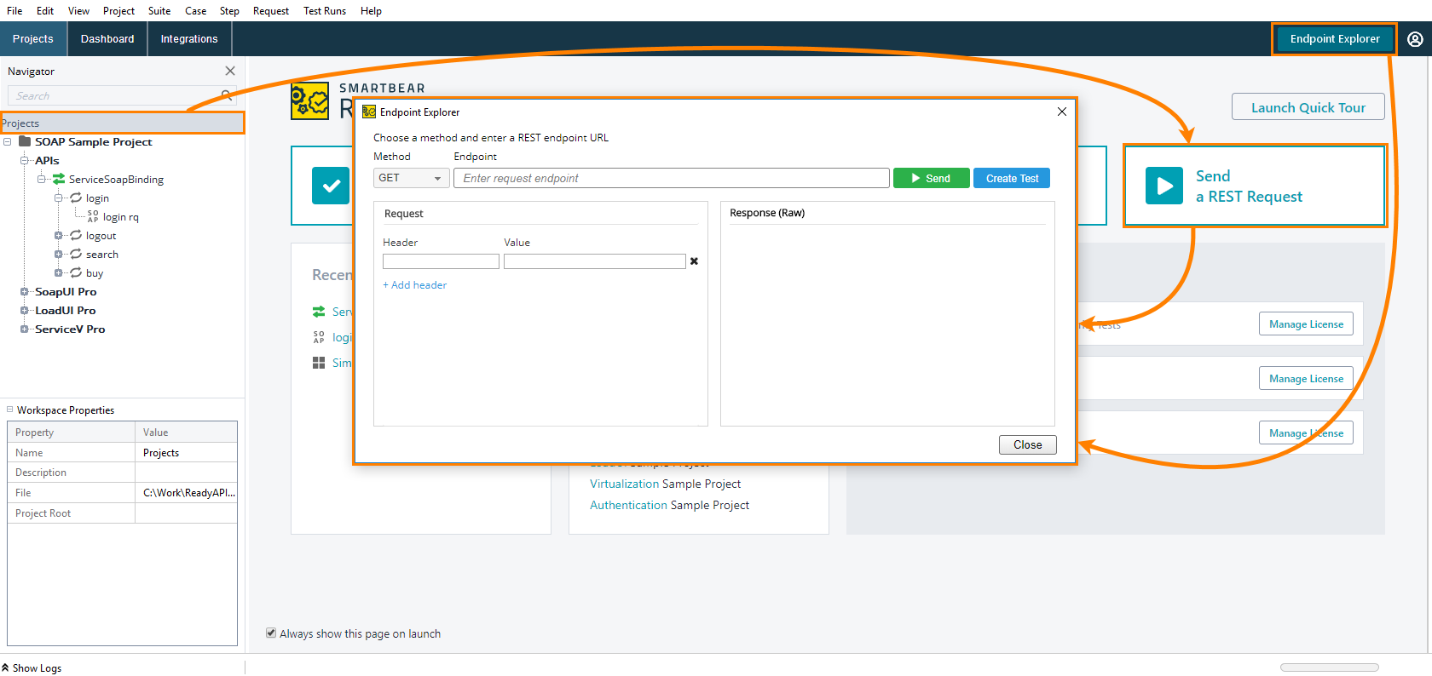Select ServiceSoapBinding interface icon
Screen dimensions: 1432x676
59,179
